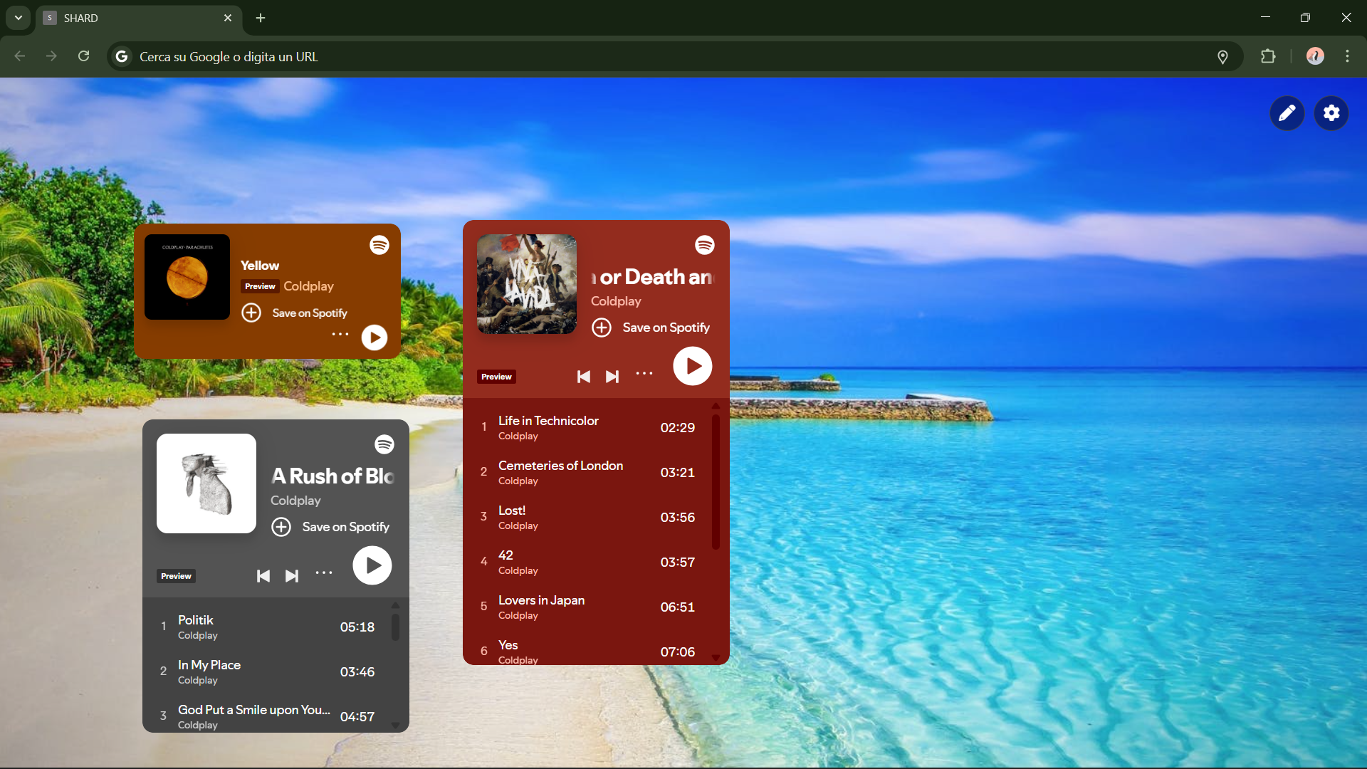Open three-dot menu on Viva la Vida widget
Screen dimensions: 1367x769
[644, 373]
